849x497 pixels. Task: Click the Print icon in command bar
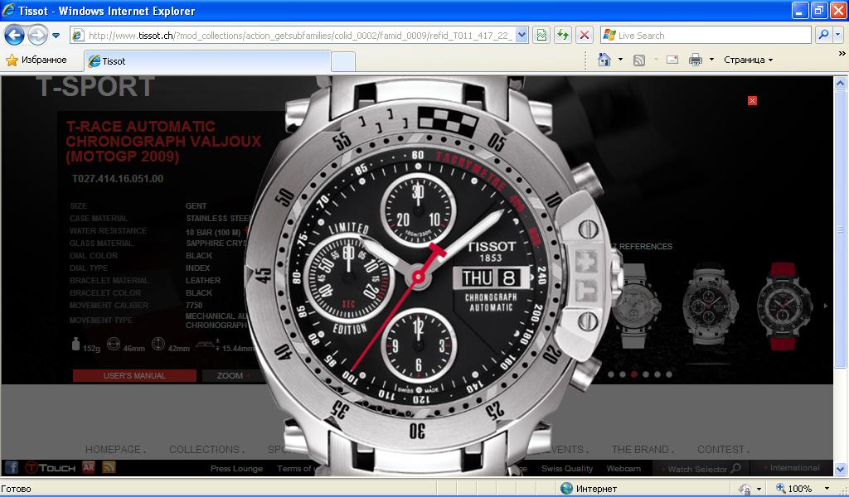(696, 60)
